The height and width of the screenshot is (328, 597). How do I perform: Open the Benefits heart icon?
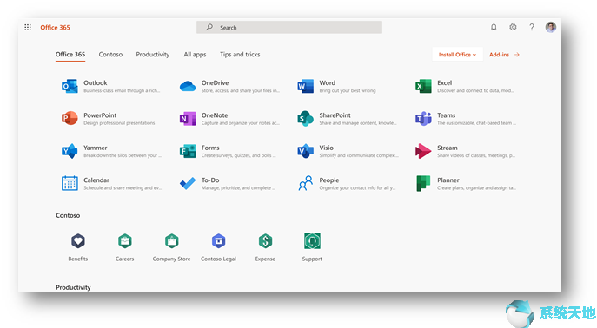tap(78, 241)
